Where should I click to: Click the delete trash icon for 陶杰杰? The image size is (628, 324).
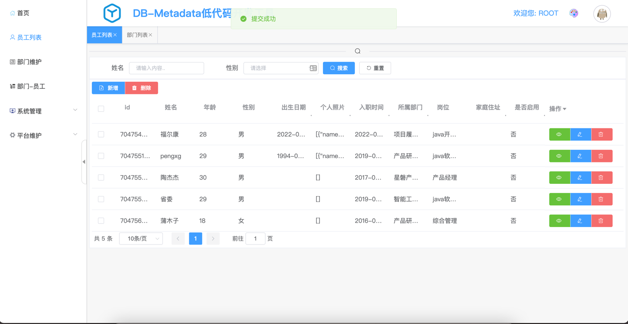(x=601, y=178)
